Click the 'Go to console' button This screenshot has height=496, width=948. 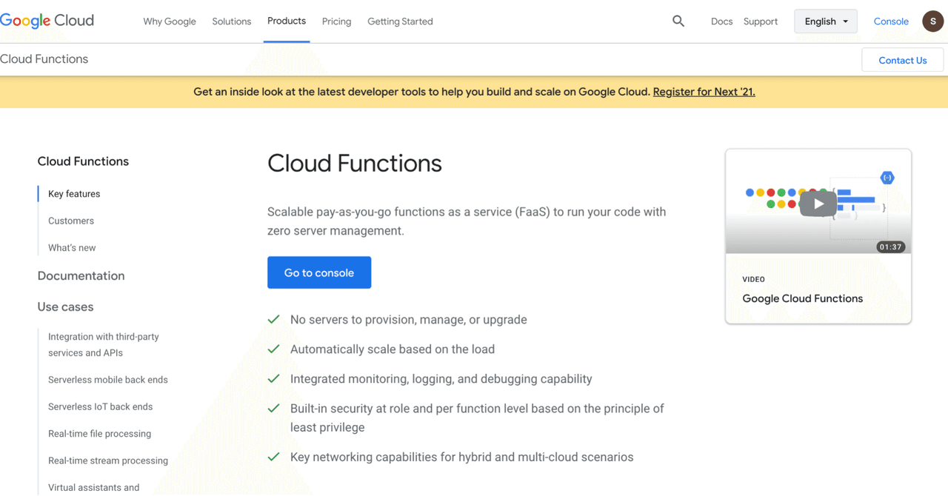[x=319, y=272]
